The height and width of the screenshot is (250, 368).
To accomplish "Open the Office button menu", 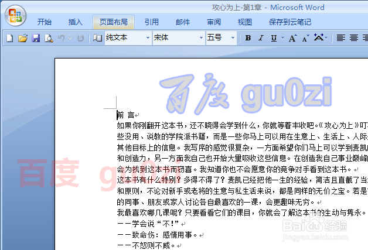I will [15, 15].
